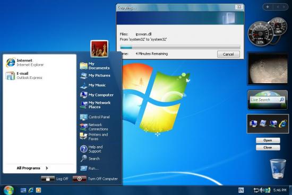Viewport: 292px width, 195px height.
Task: Open My Pictures in Start menu
Action: pos(95,75)
